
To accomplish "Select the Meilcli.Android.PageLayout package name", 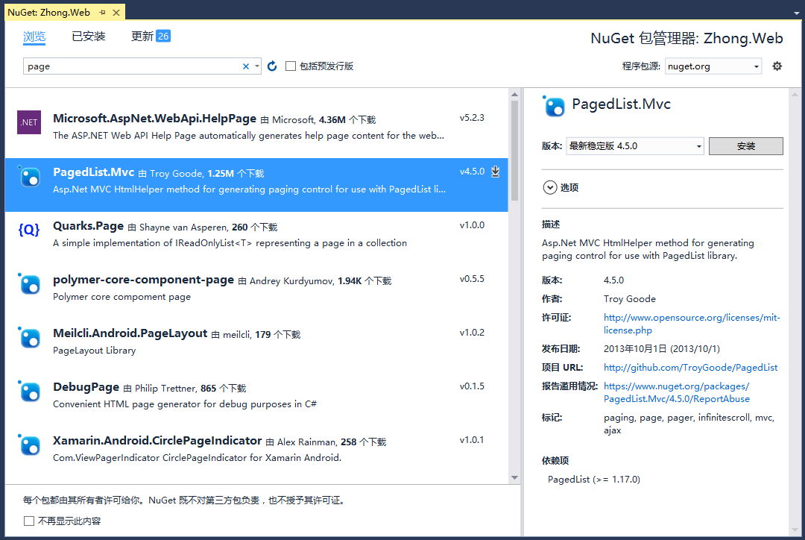I will click(130, 333).
